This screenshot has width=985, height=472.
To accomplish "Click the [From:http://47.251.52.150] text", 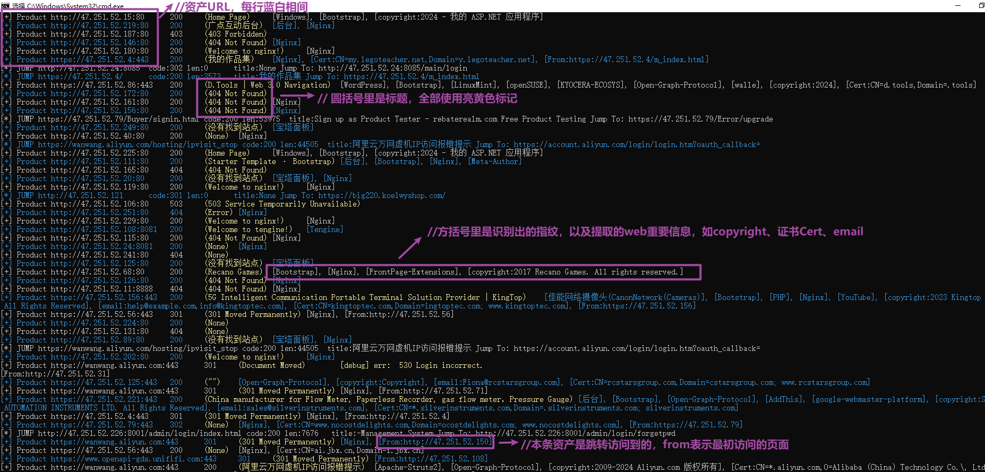I will pos(435,442).
